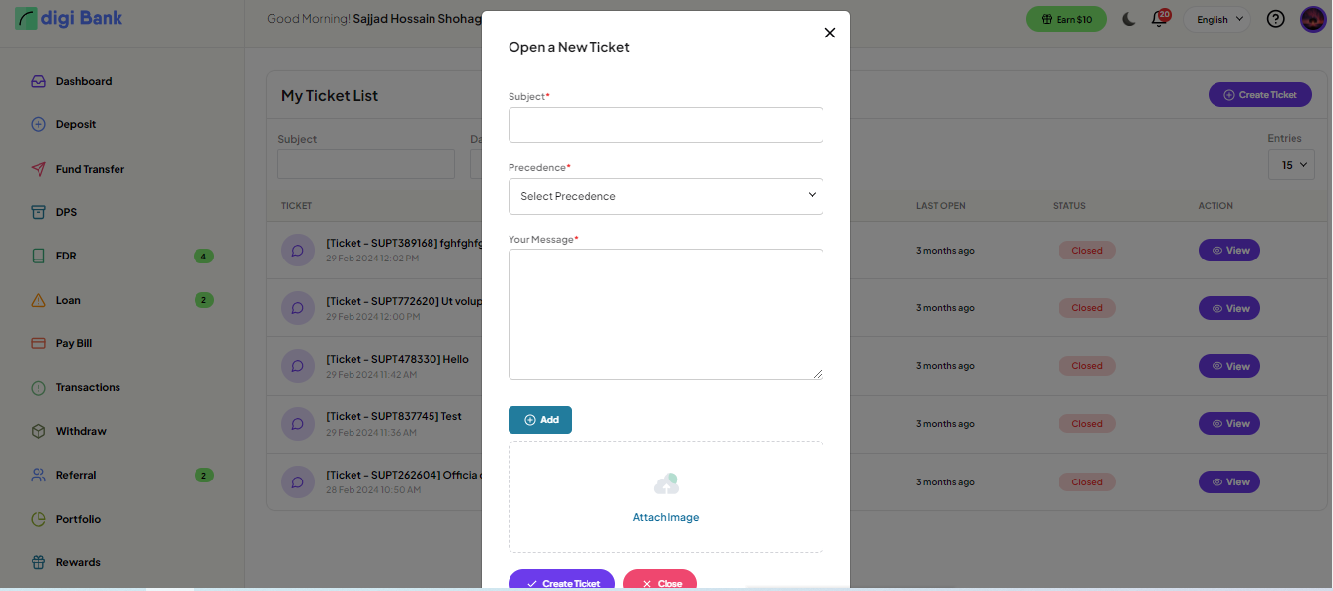Click inside the Your Message textarea
The image size is (1333, 591).
pos(666,314)
